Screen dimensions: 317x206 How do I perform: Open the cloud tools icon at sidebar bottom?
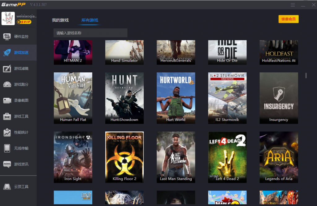(x=7, y=187)
